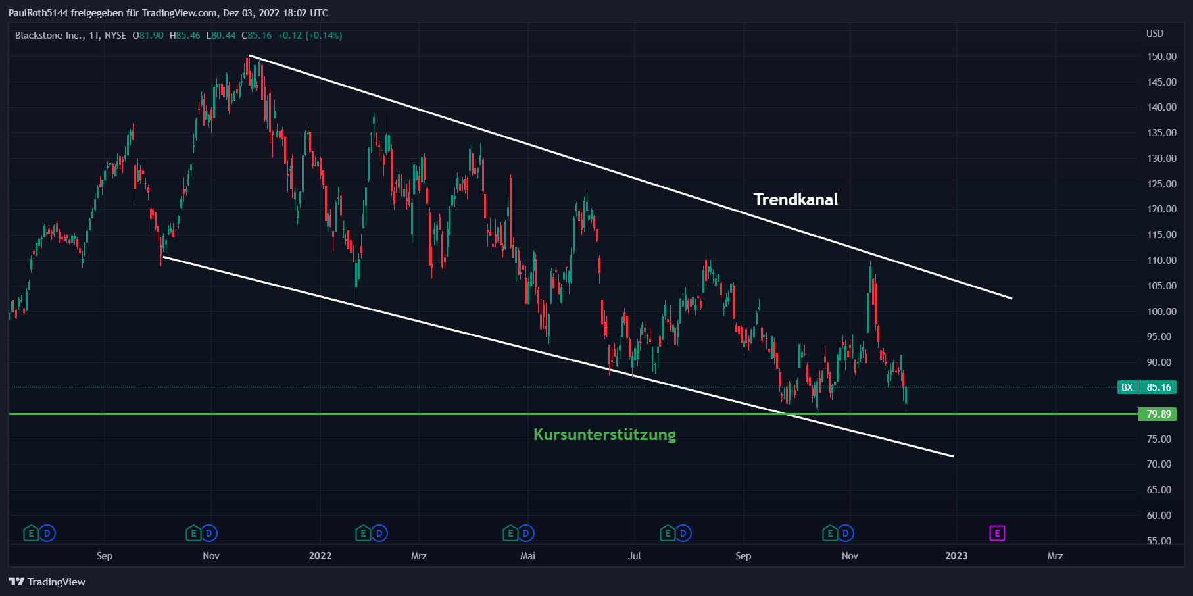Click the close value C85.16

pyautogui.click(x=256, y=36)
